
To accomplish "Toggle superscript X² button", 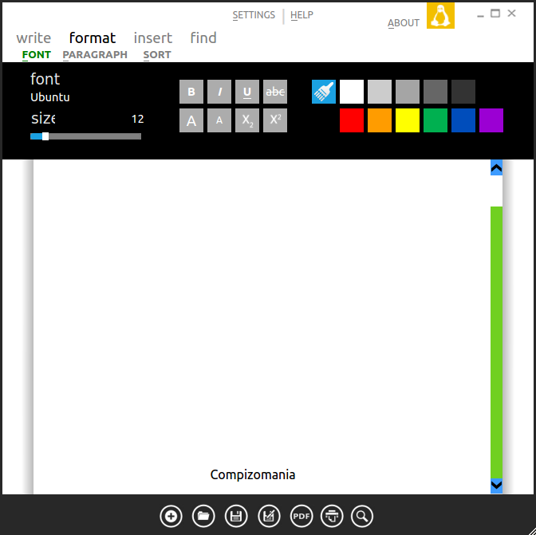I will coord(275,120).
